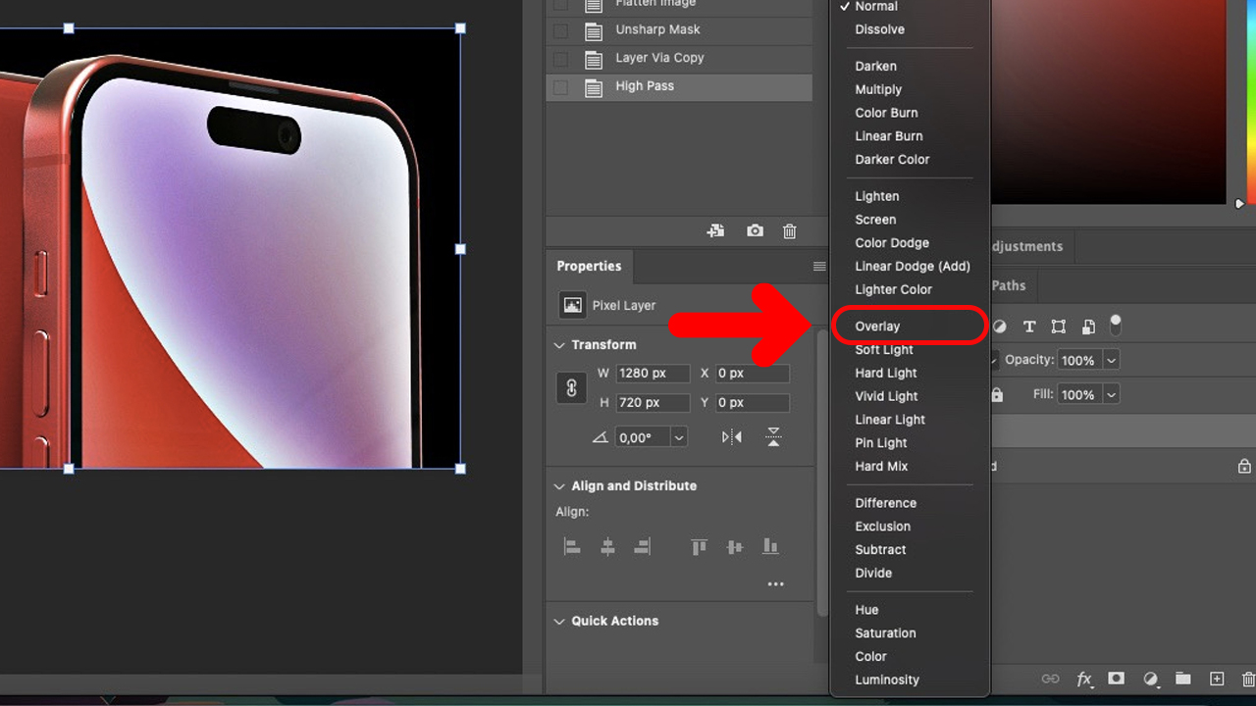Click the Fill value field
This screenshot has width=1256, height=706.
(x=1079, y=394)
